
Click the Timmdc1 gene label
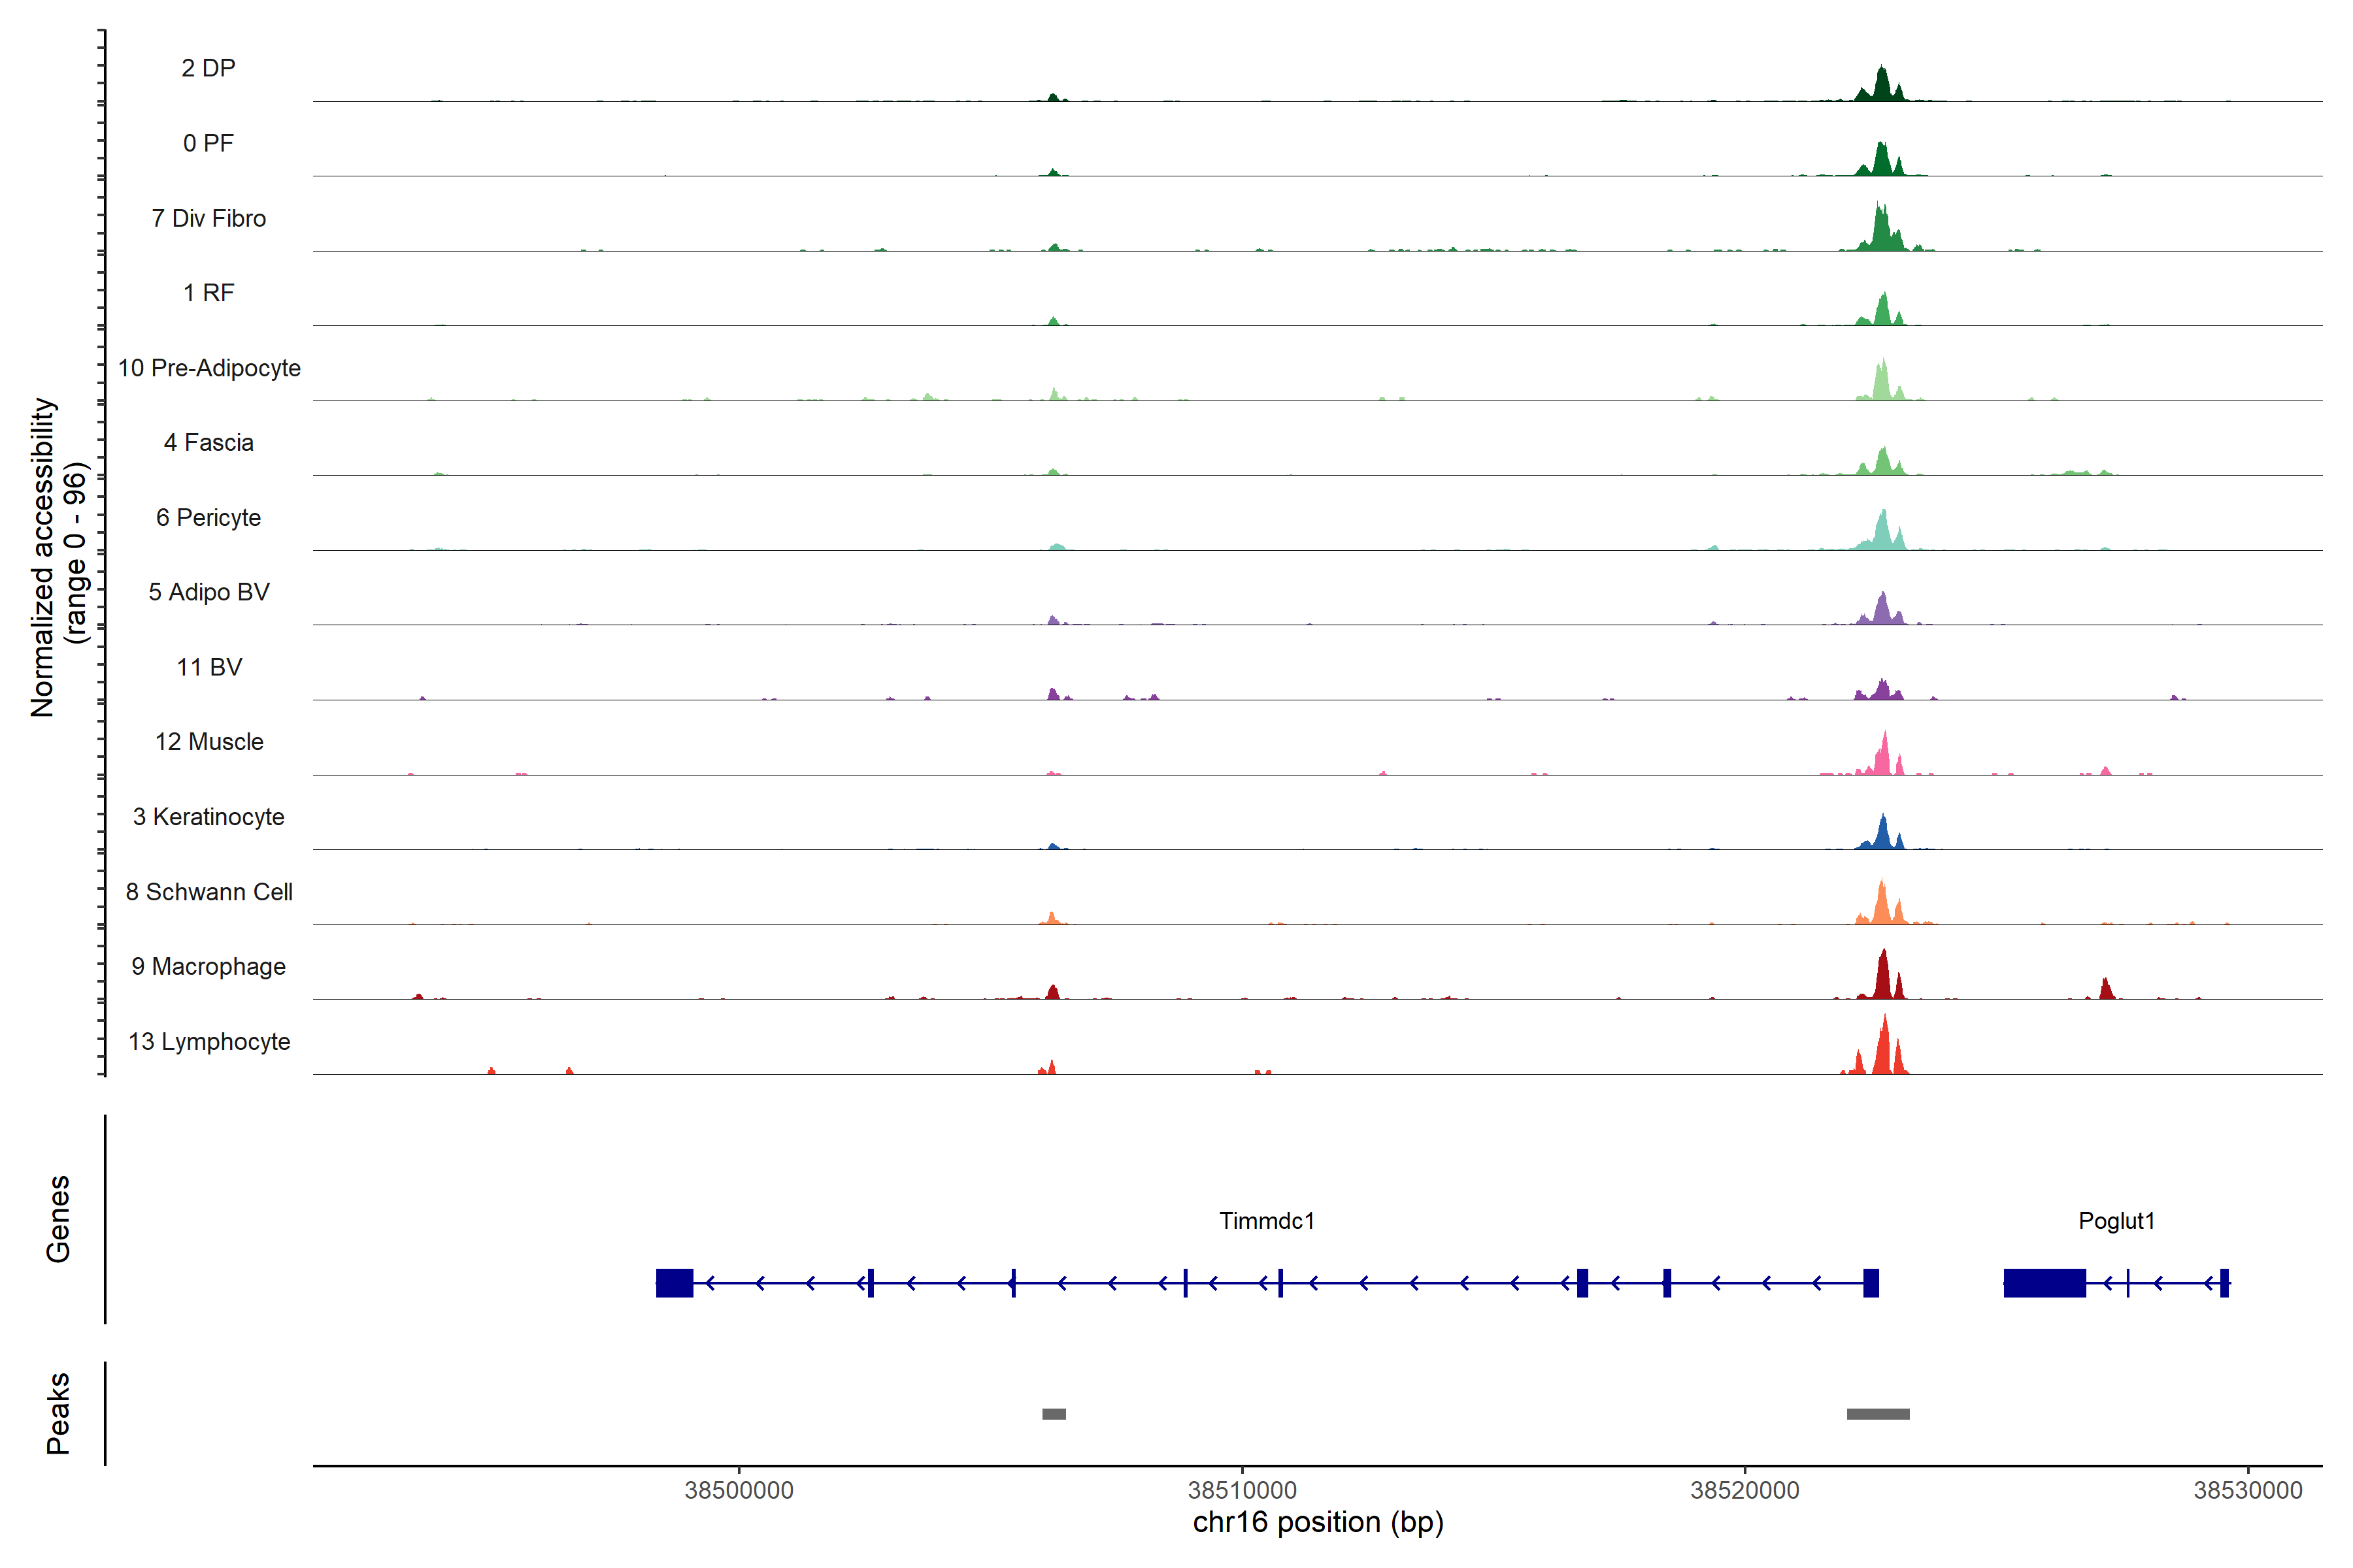click(1265, 1220)
